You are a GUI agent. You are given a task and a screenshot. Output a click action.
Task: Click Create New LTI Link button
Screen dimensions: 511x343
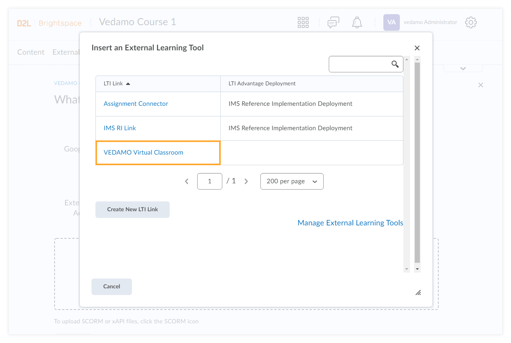(132, 210)
